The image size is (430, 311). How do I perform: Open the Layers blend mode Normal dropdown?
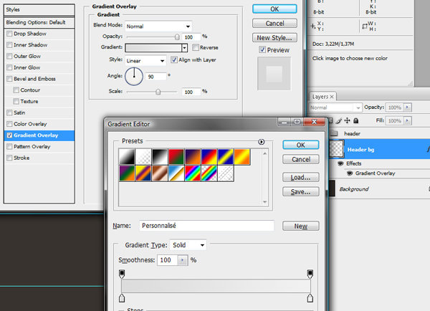click(335, 107)
